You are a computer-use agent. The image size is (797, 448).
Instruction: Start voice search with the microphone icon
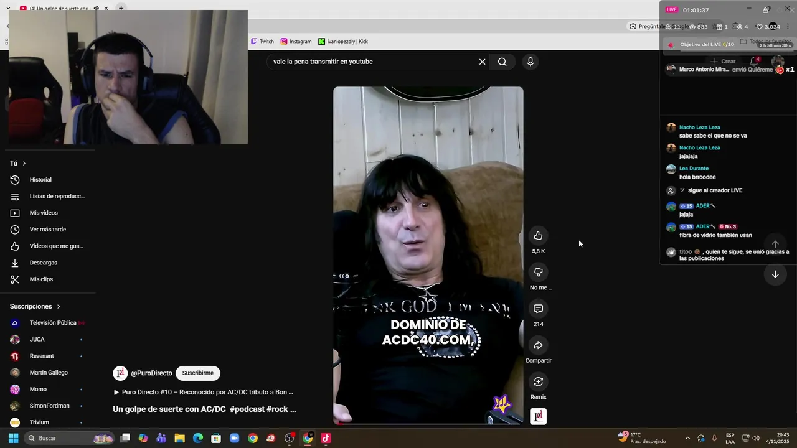tap(530, 62)
